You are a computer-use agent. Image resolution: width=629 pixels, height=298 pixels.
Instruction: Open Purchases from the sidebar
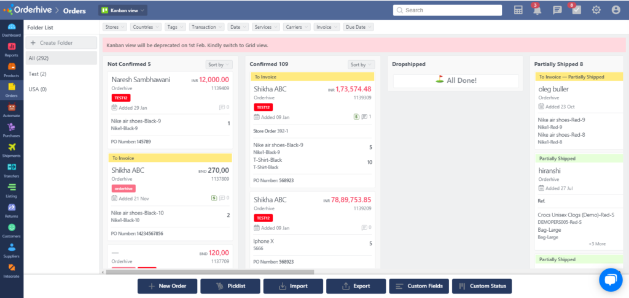[x=11, y=127]
